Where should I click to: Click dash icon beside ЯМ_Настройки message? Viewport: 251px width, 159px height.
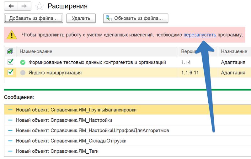click(x=10, y=120)
